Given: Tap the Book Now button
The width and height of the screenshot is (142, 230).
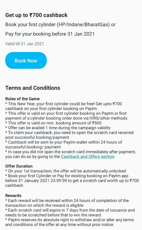Looking at the screenshot, I should (x=26, y=60).
